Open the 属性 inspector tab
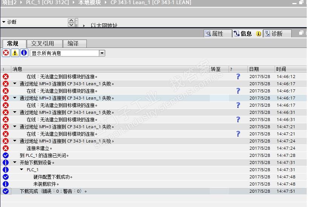 coord(218,34)
